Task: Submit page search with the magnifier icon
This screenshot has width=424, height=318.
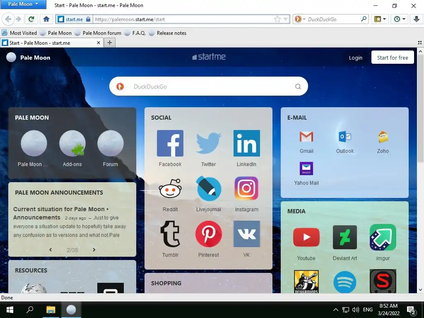Action: [x=298, y=87]
